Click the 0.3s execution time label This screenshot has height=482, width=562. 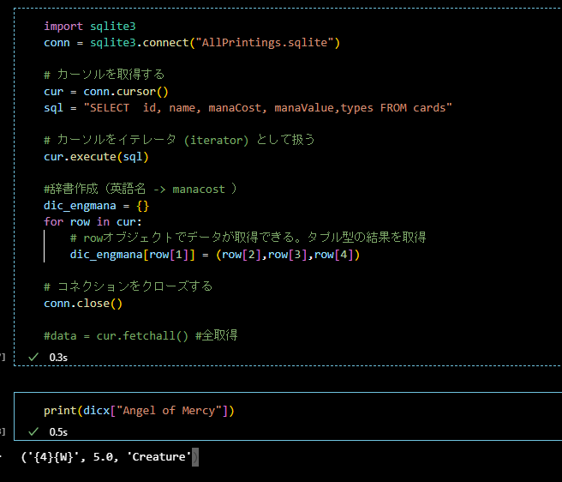[x=58, y=358]
